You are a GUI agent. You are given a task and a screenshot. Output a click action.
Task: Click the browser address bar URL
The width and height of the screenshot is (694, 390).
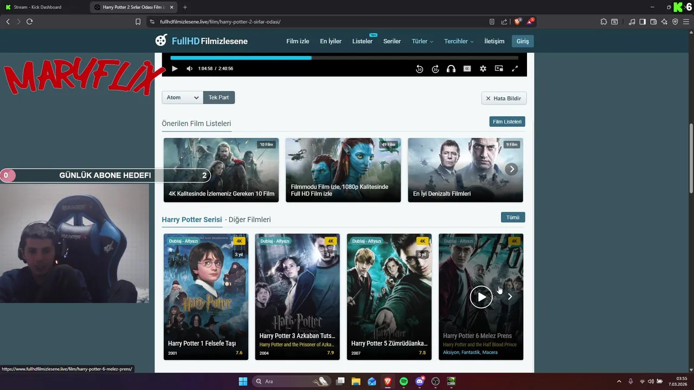[x=220, y=22]
